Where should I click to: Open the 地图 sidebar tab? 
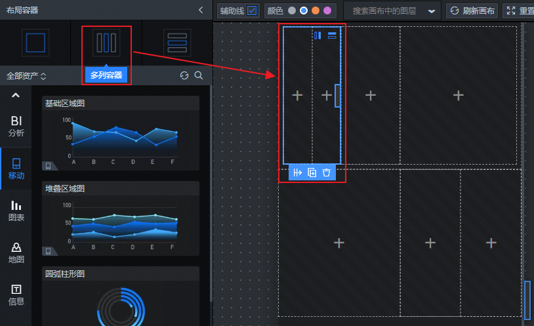coord(16,253)
